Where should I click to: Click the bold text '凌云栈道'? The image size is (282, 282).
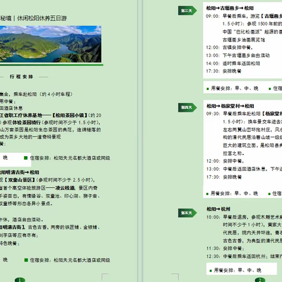[x=65, y=188]
